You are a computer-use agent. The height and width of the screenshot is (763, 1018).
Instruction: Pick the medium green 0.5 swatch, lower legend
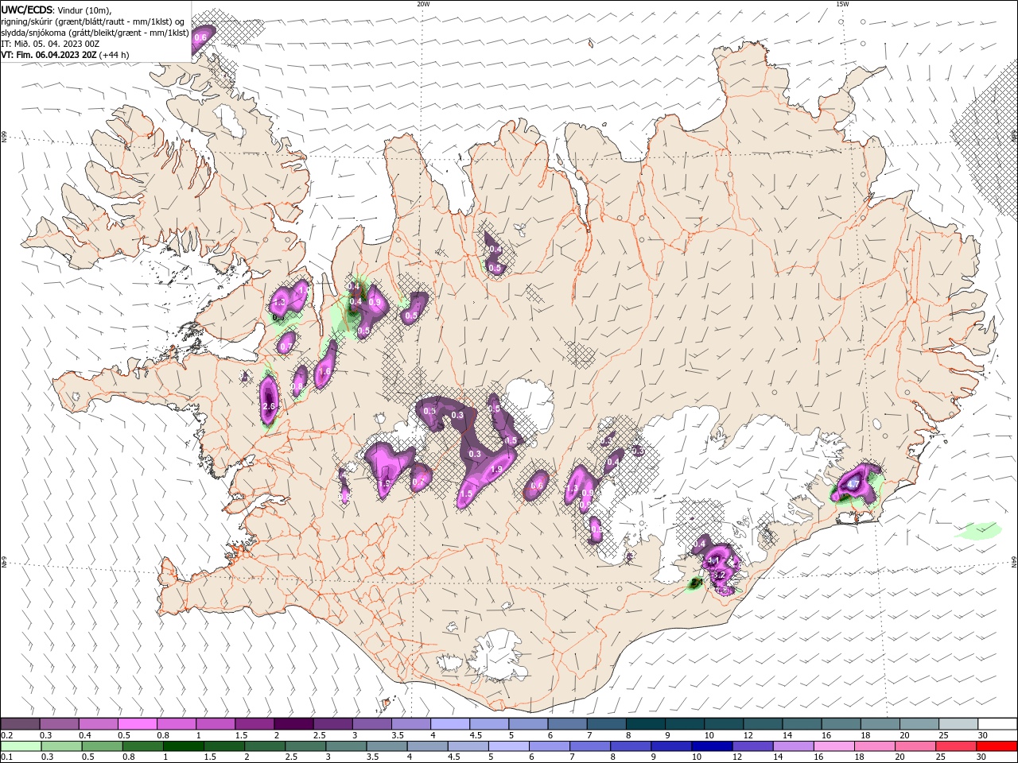(x=103, y=746)
